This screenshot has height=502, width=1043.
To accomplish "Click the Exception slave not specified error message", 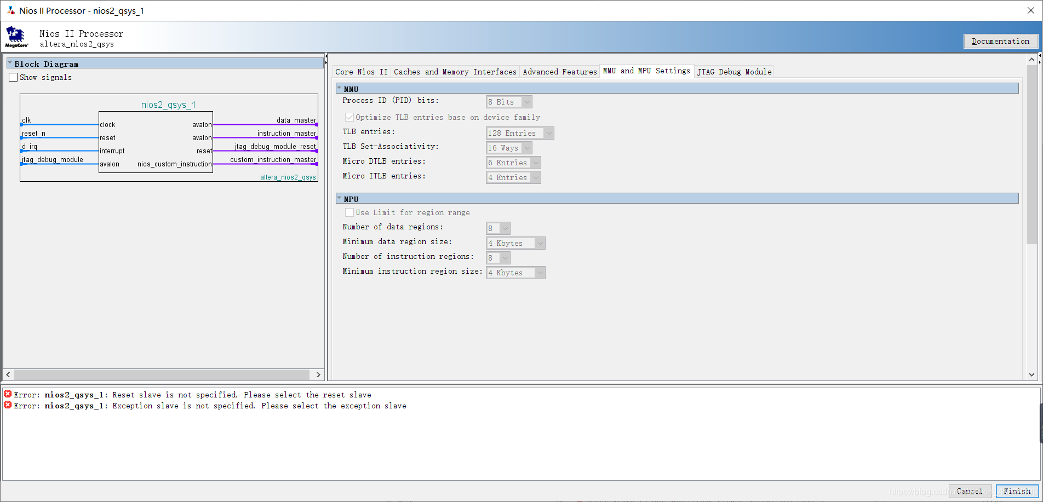I will [x=210, y=406].
